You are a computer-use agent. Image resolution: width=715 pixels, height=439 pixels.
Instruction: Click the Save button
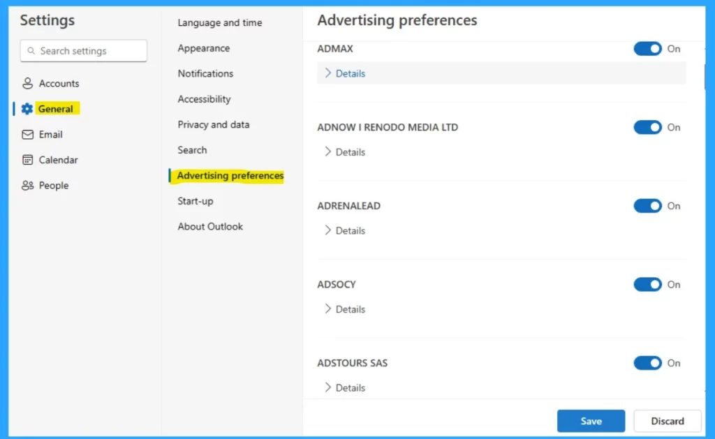click(x=591, y=421)
